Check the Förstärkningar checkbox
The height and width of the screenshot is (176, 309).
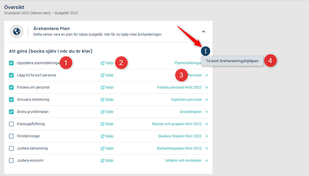11,136
